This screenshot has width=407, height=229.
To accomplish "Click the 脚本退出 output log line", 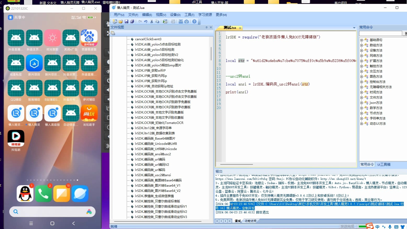I will pyautogui.click(x=242, y=212).
